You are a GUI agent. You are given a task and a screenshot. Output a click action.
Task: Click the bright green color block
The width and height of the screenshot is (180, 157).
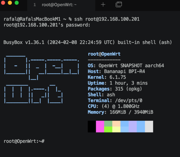(x=108, y=130)
